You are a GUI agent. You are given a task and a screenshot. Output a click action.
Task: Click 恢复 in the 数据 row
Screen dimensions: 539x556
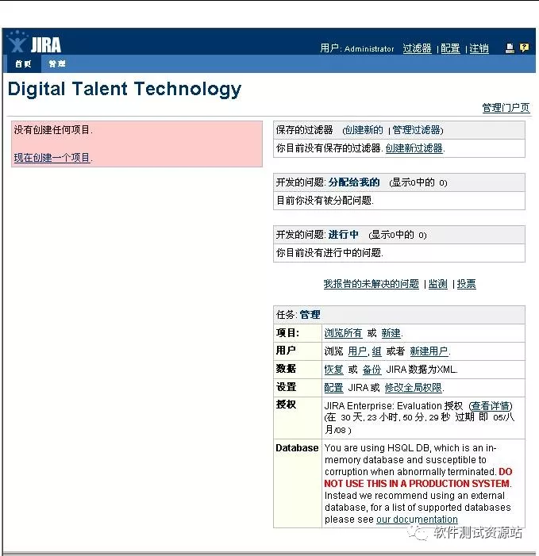(x=333, y=370)
